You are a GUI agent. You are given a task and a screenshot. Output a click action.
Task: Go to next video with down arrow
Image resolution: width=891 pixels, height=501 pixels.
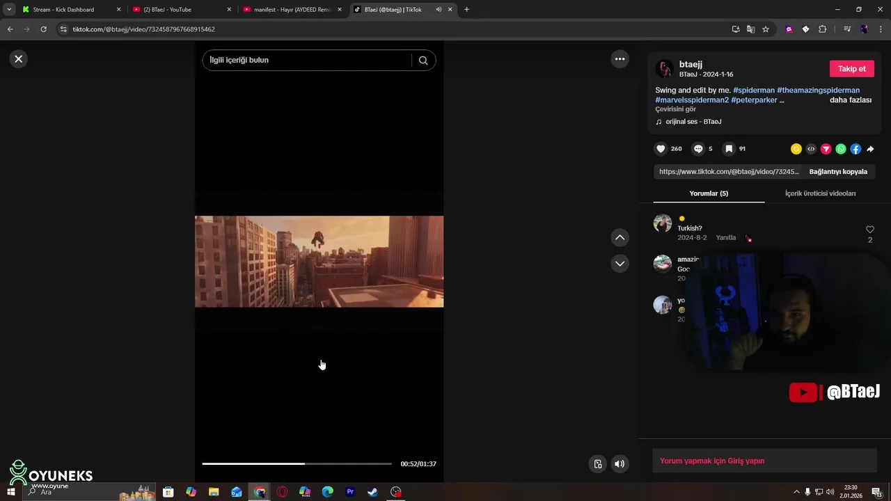click(620, 264)
